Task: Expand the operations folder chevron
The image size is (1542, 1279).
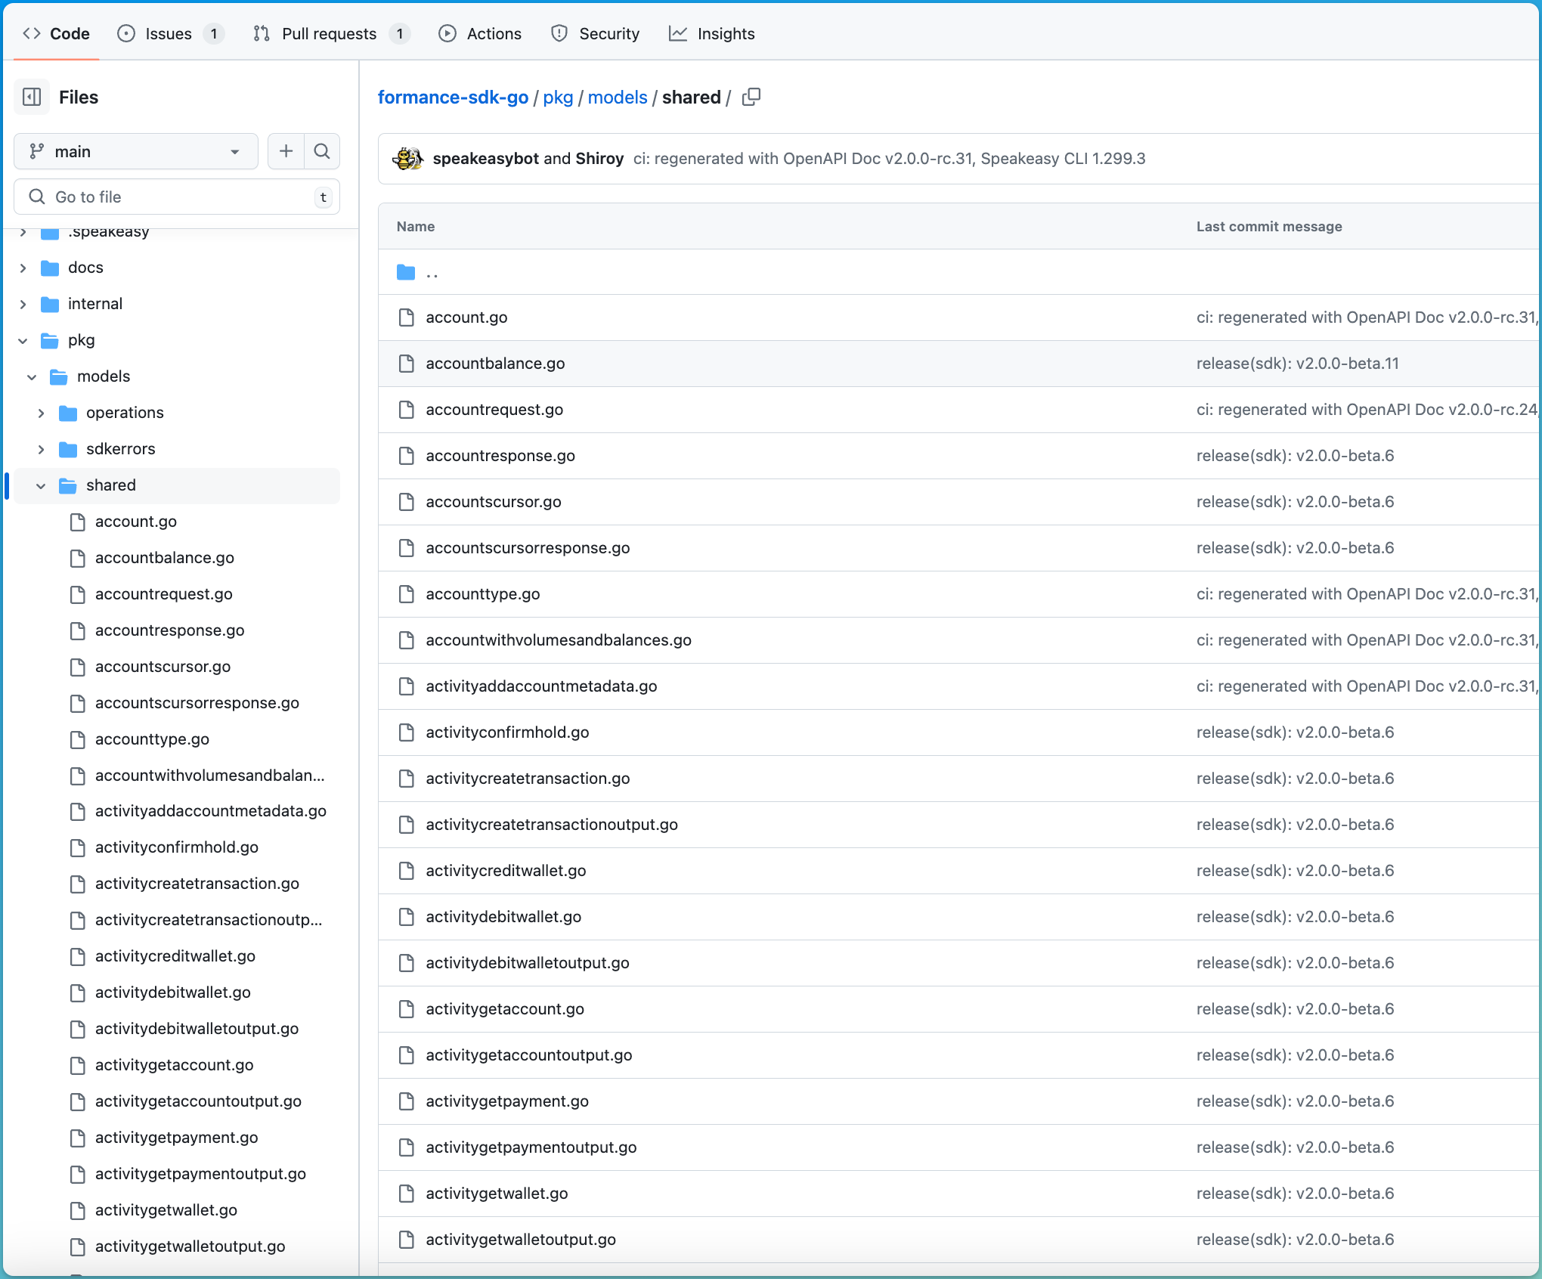Action: point(41,413)
